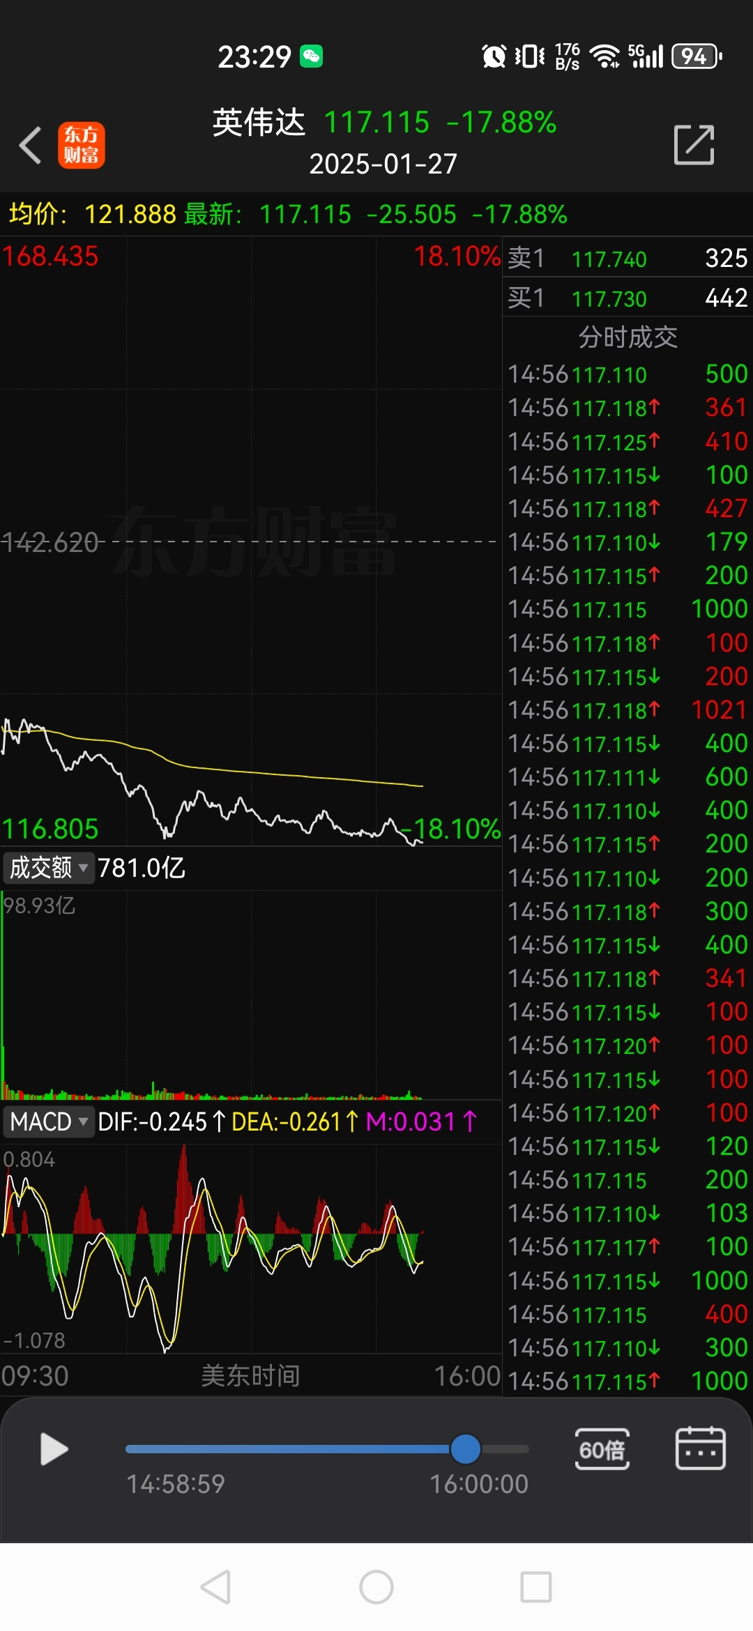The width and height of the screenshot is (753, 1631).
Task: Tap the 均价: 121.888 value
Action: pyautogui.click(x=92, y=214)
